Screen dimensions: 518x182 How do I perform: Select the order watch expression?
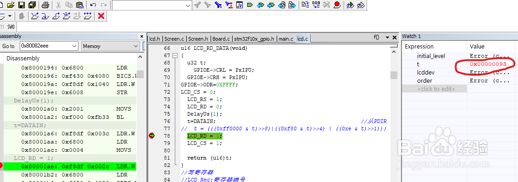coord(424,80)
